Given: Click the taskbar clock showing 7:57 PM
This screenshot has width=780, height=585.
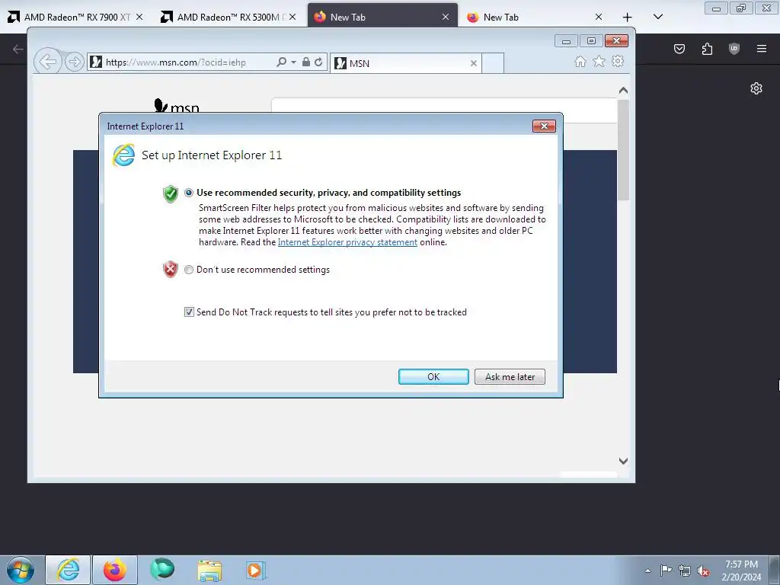Looking at the screenshot, I should click(x=741, y=571).
